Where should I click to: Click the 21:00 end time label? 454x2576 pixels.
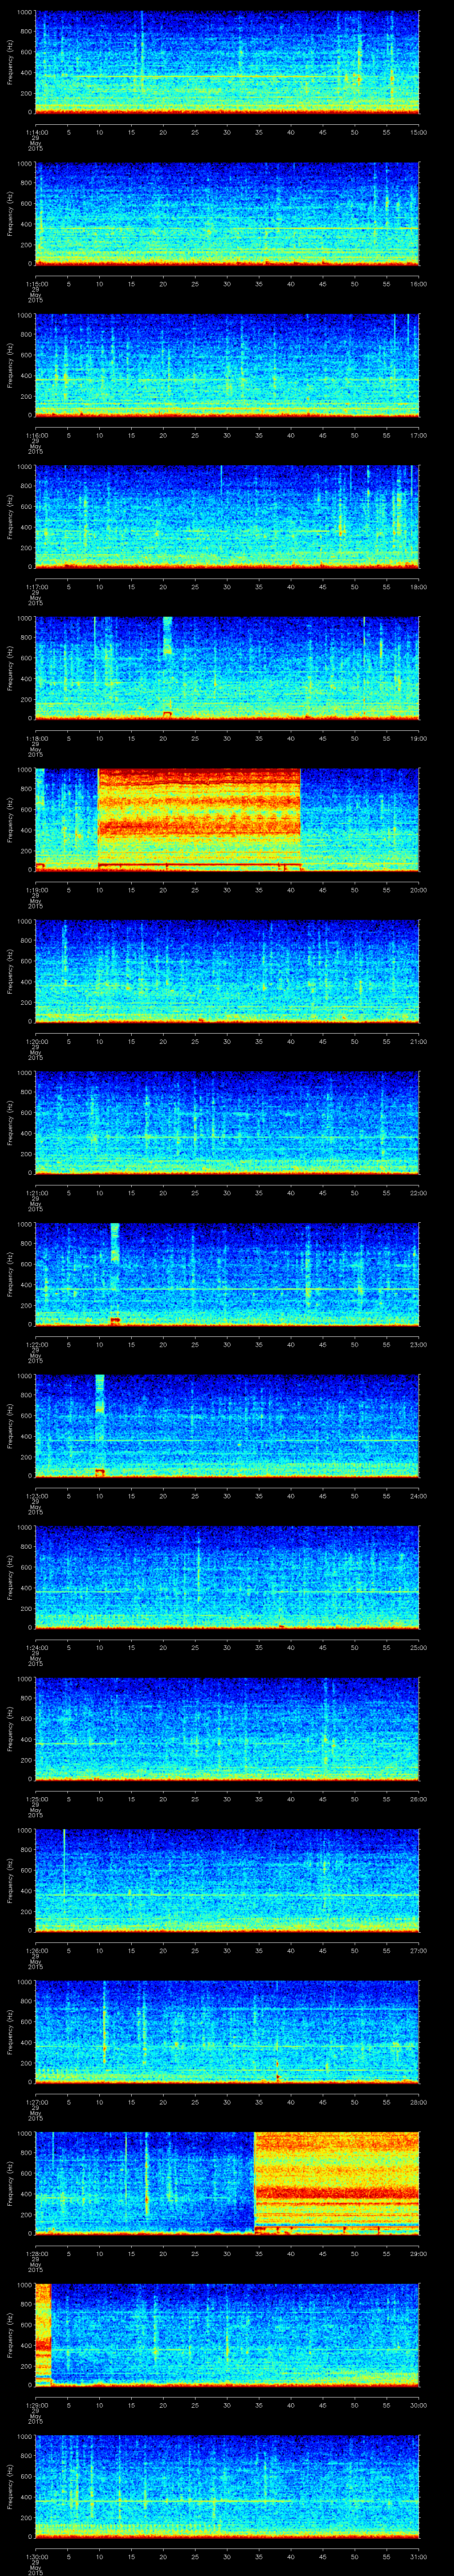(x=419, y=1041)
